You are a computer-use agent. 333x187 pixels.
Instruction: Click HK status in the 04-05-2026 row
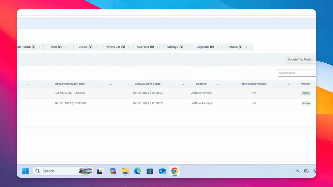[254, 93]
